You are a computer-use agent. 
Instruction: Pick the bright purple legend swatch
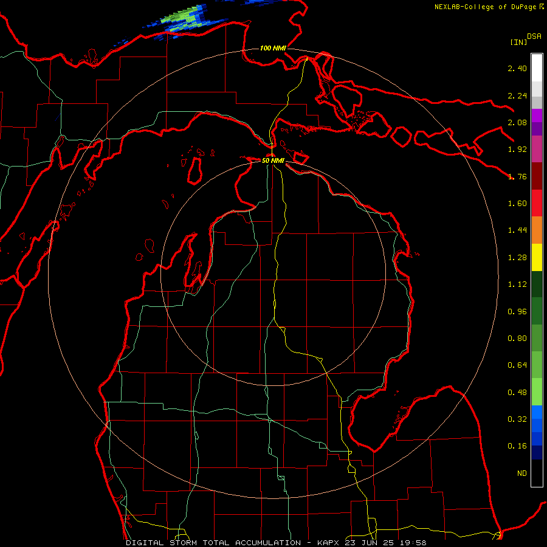click(537, 115)
